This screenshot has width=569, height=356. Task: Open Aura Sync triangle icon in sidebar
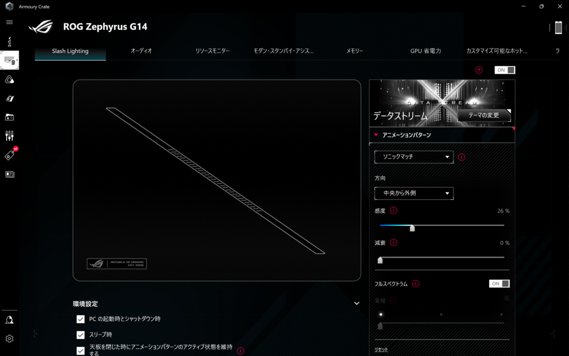tap(9, 80)
